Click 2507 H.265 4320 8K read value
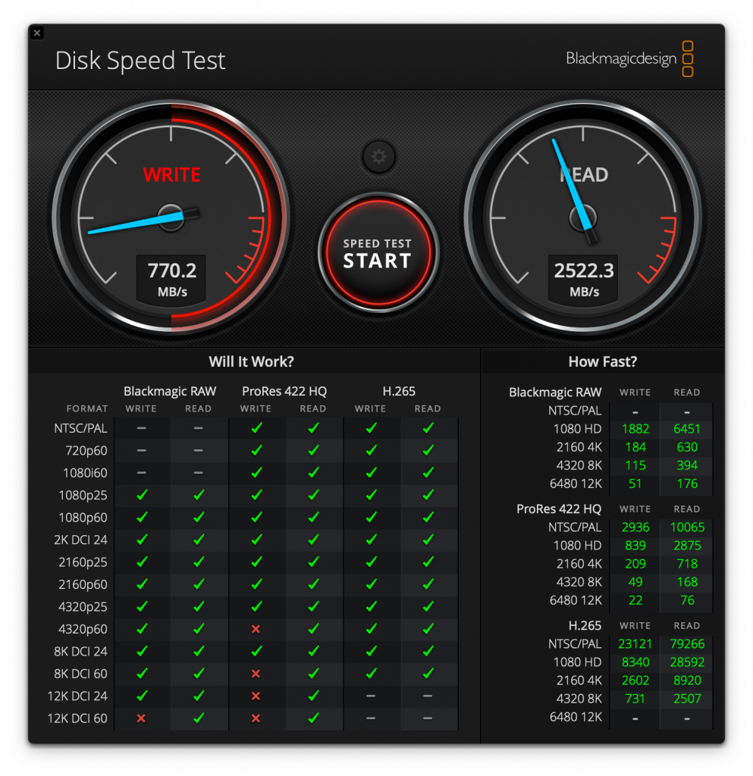This screenshot has height=776, width=753. (x=687, y=699)
